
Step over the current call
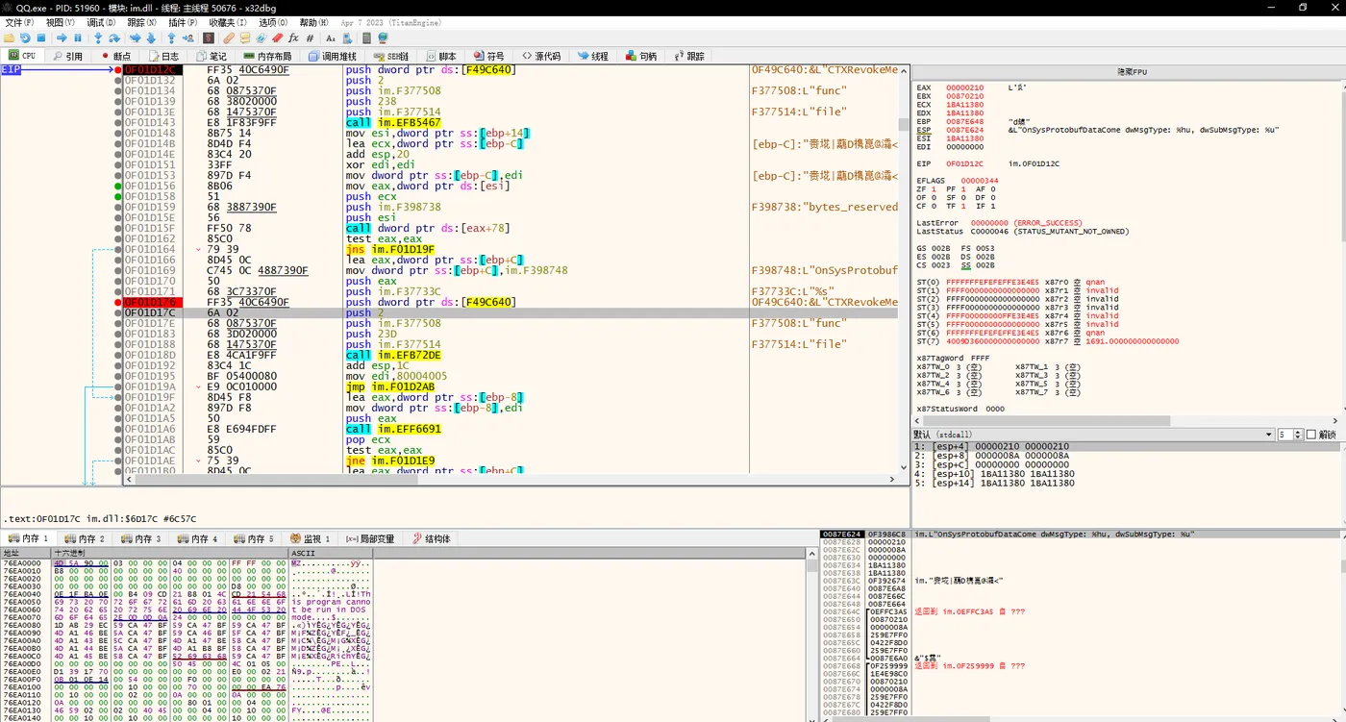pyautogui.click(x=114, y=38)
